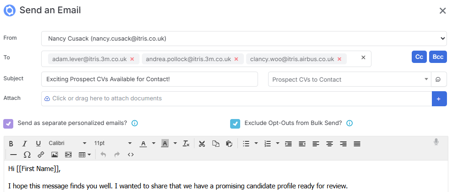Center align the email text
This screenshot has height=192, width=452.
[x=329, y=143]
